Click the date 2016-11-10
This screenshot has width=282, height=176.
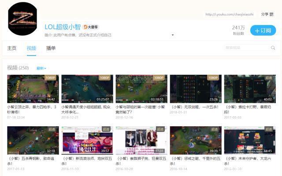[x=70, y=169]
